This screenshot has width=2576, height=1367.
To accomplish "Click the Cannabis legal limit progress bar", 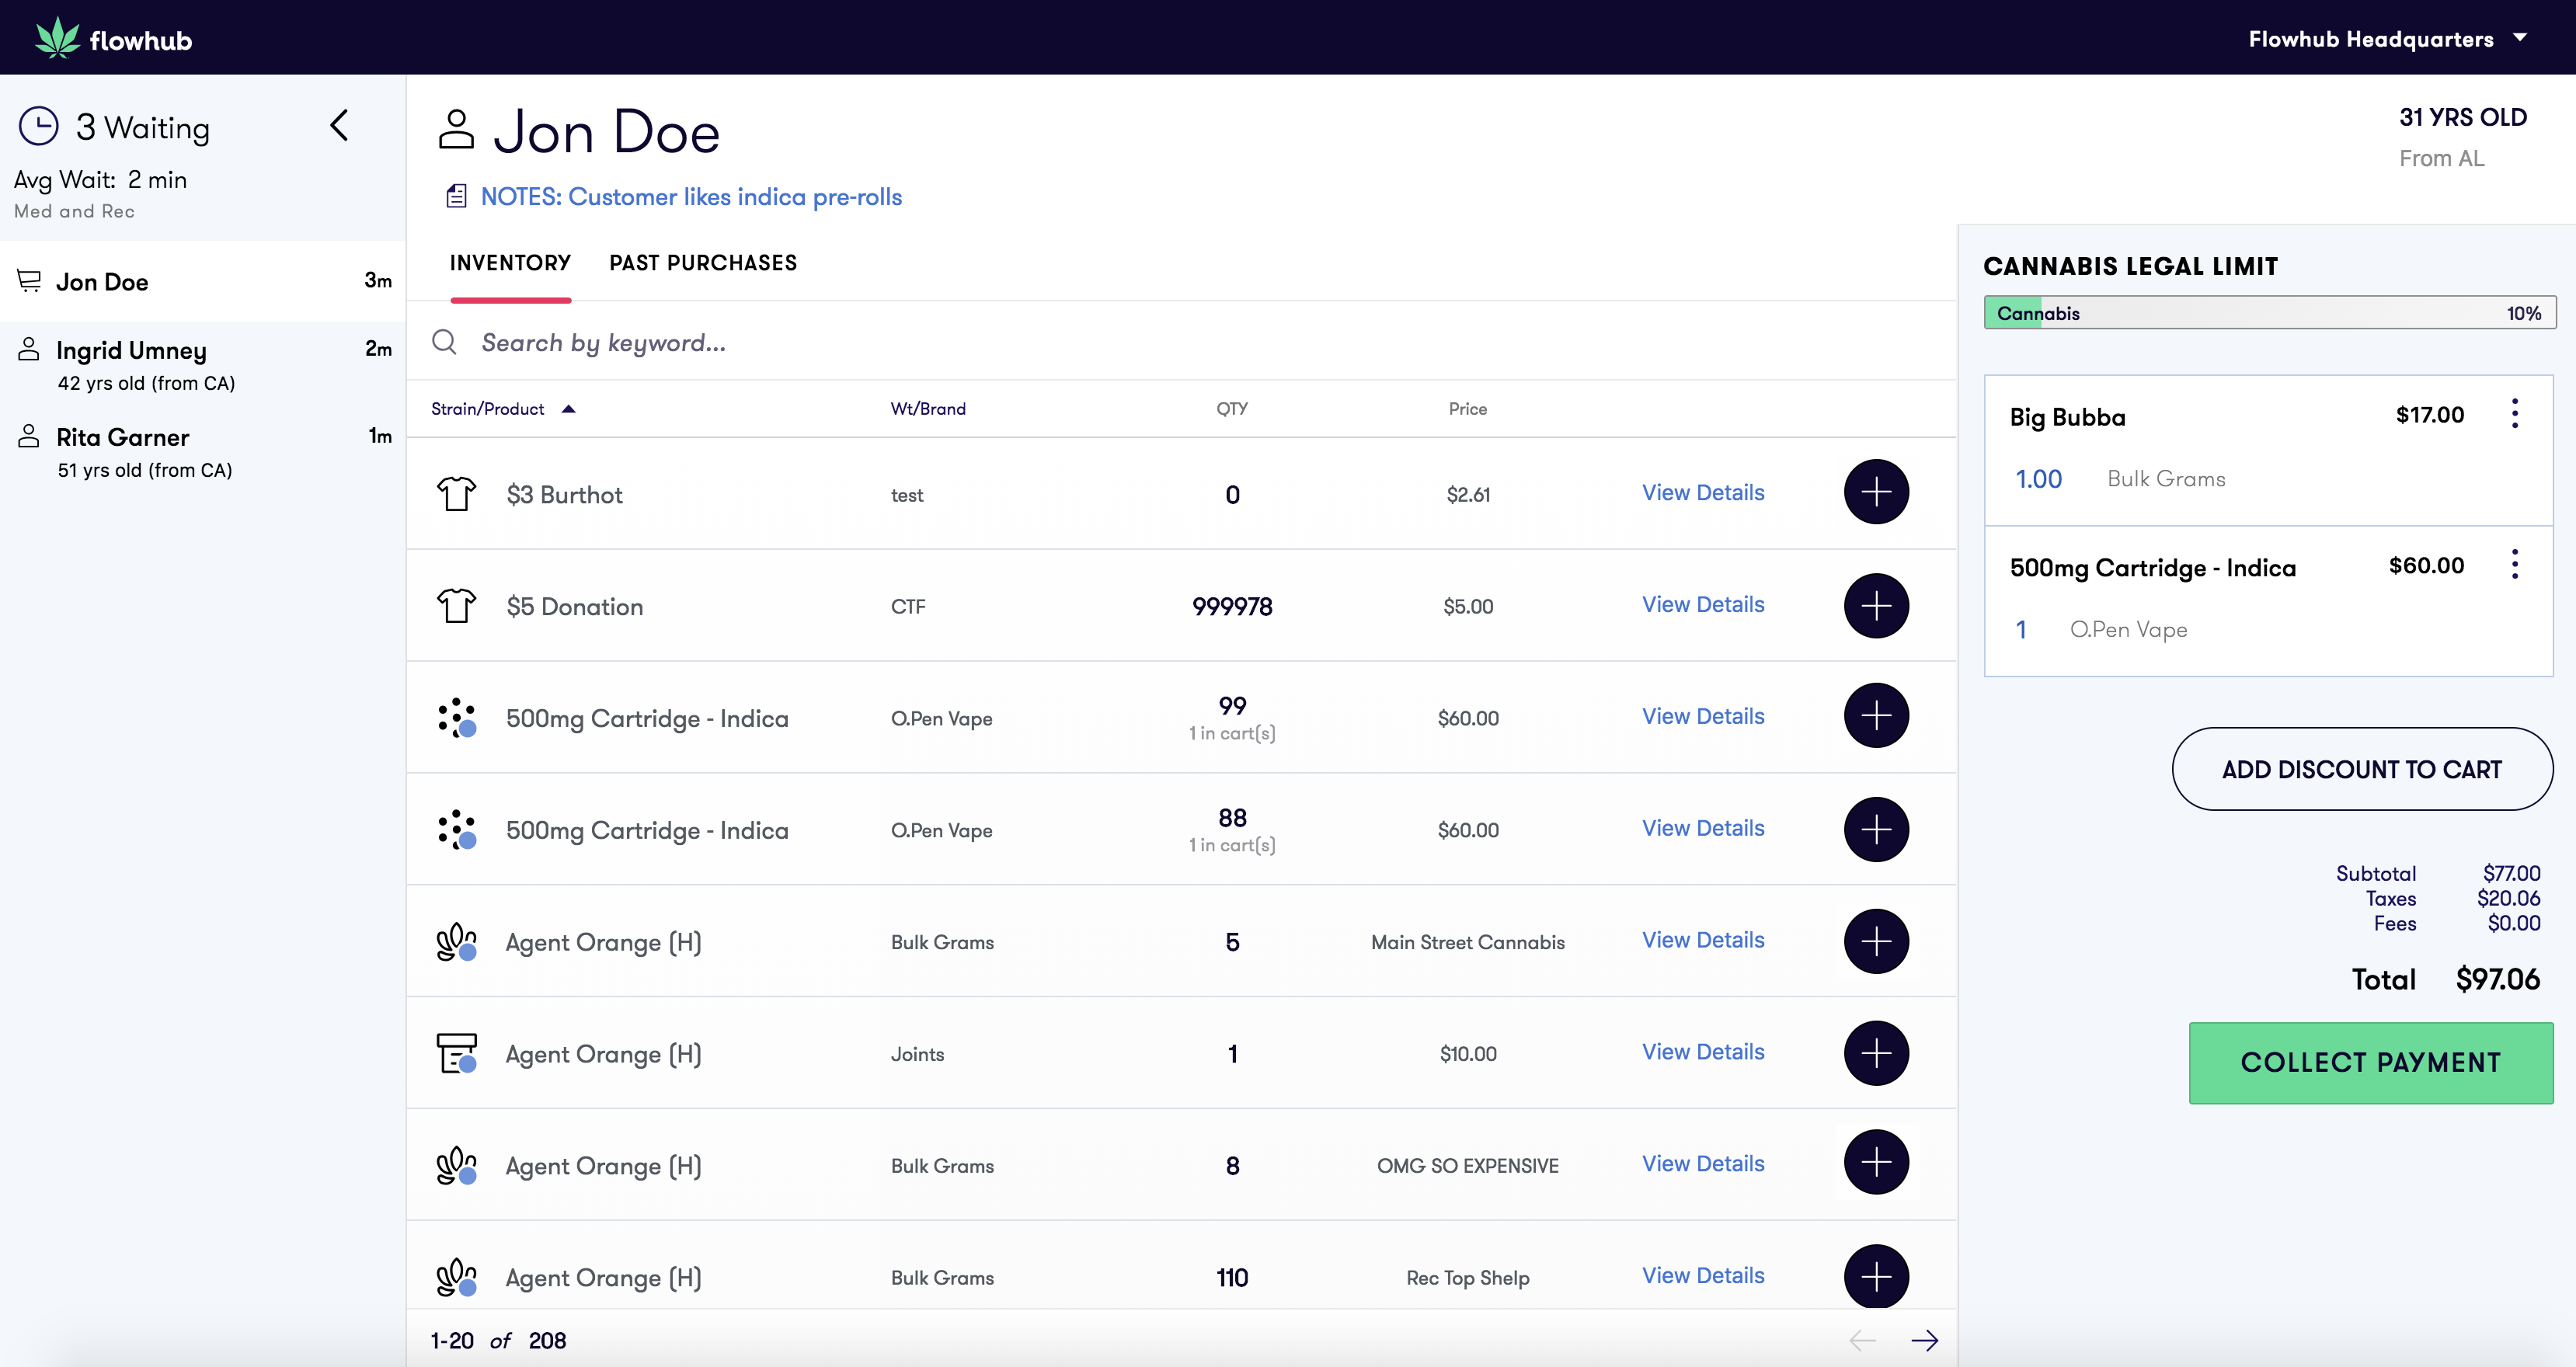I will click(x=2268, y=312).
